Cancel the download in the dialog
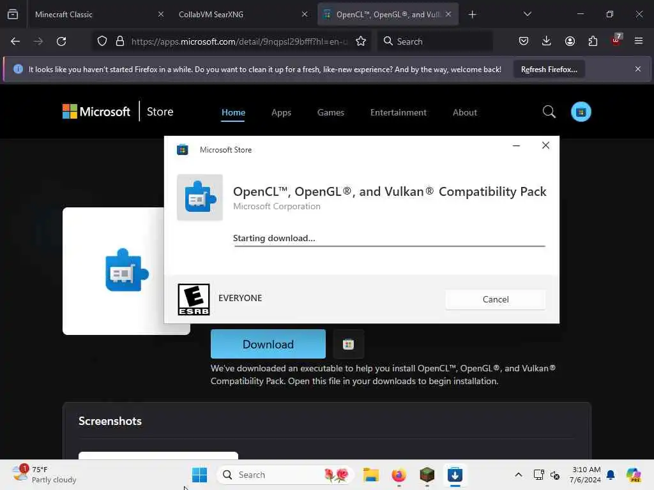The height and width of the screenshot is (490, 654). (496, 299)
